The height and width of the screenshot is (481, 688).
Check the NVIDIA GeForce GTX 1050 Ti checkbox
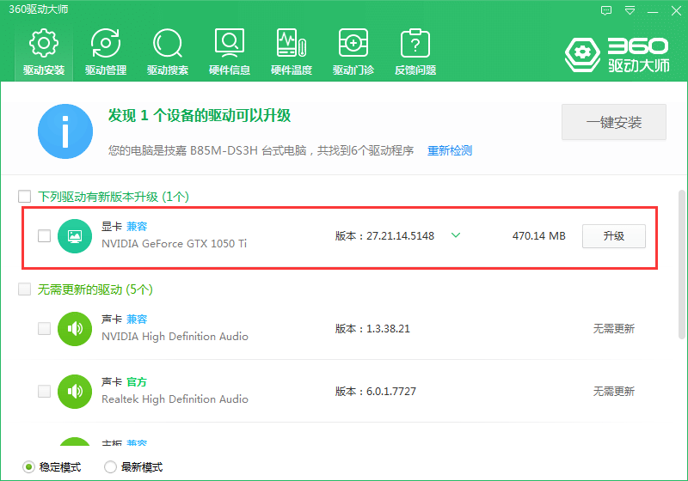point(45,235)
